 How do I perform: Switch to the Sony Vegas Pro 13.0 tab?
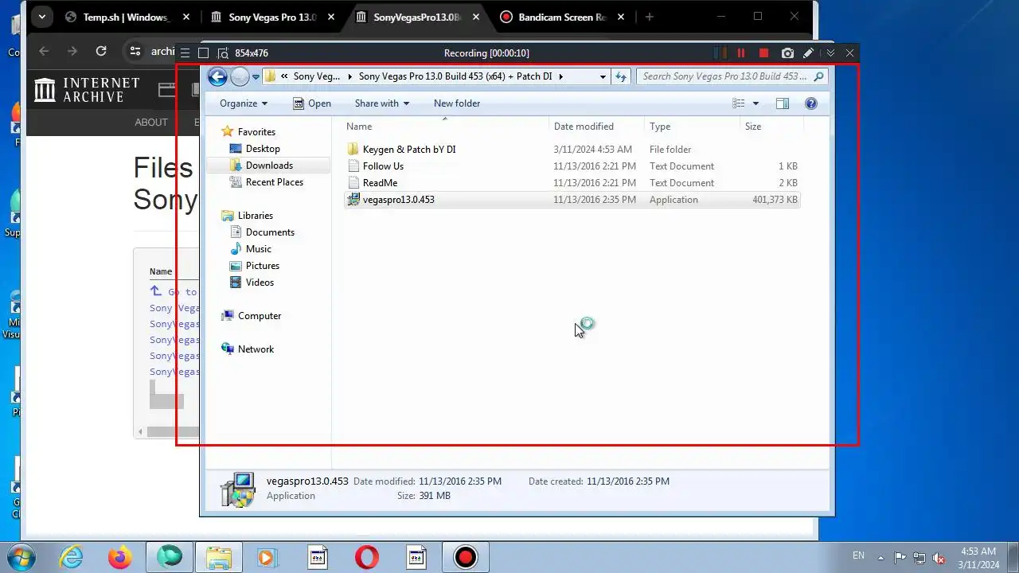(271, 17)
